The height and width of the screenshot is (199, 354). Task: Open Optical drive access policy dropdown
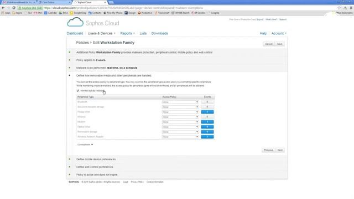pyautogui.click(x=180, y=127)
